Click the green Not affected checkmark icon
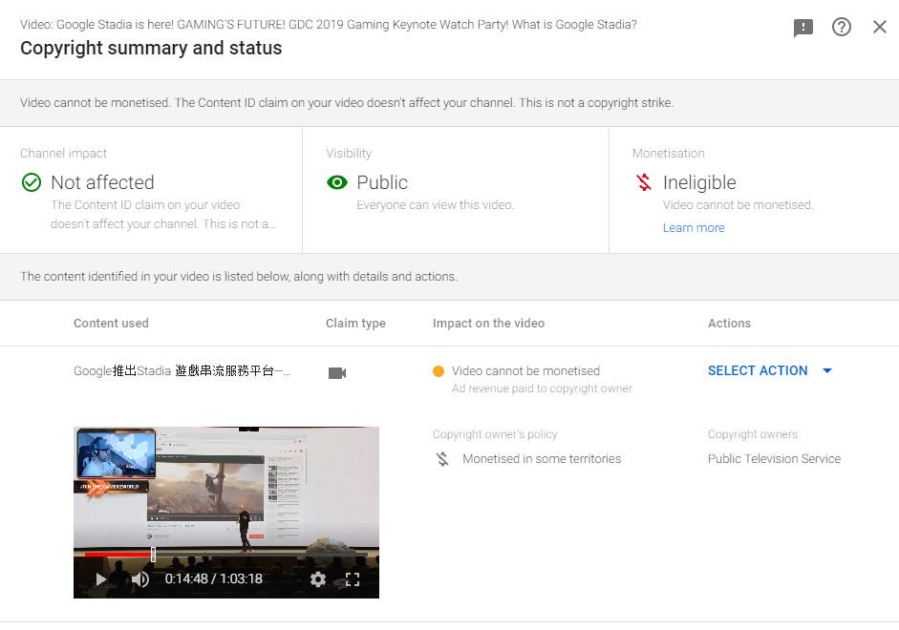 (x=32, y=182)
